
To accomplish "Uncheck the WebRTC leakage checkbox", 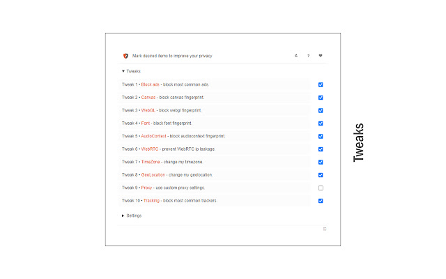I will click(321, 149).
